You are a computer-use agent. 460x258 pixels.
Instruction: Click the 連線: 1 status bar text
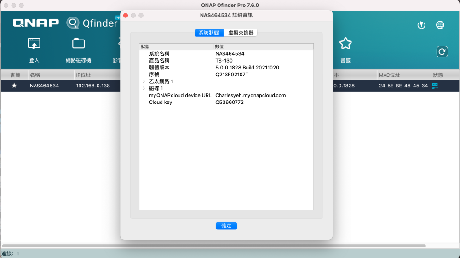(10, 253)
